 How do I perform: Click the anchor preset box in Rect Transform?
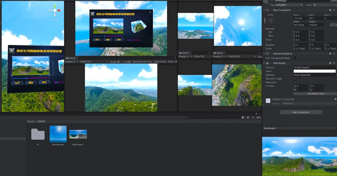point(270,20)
